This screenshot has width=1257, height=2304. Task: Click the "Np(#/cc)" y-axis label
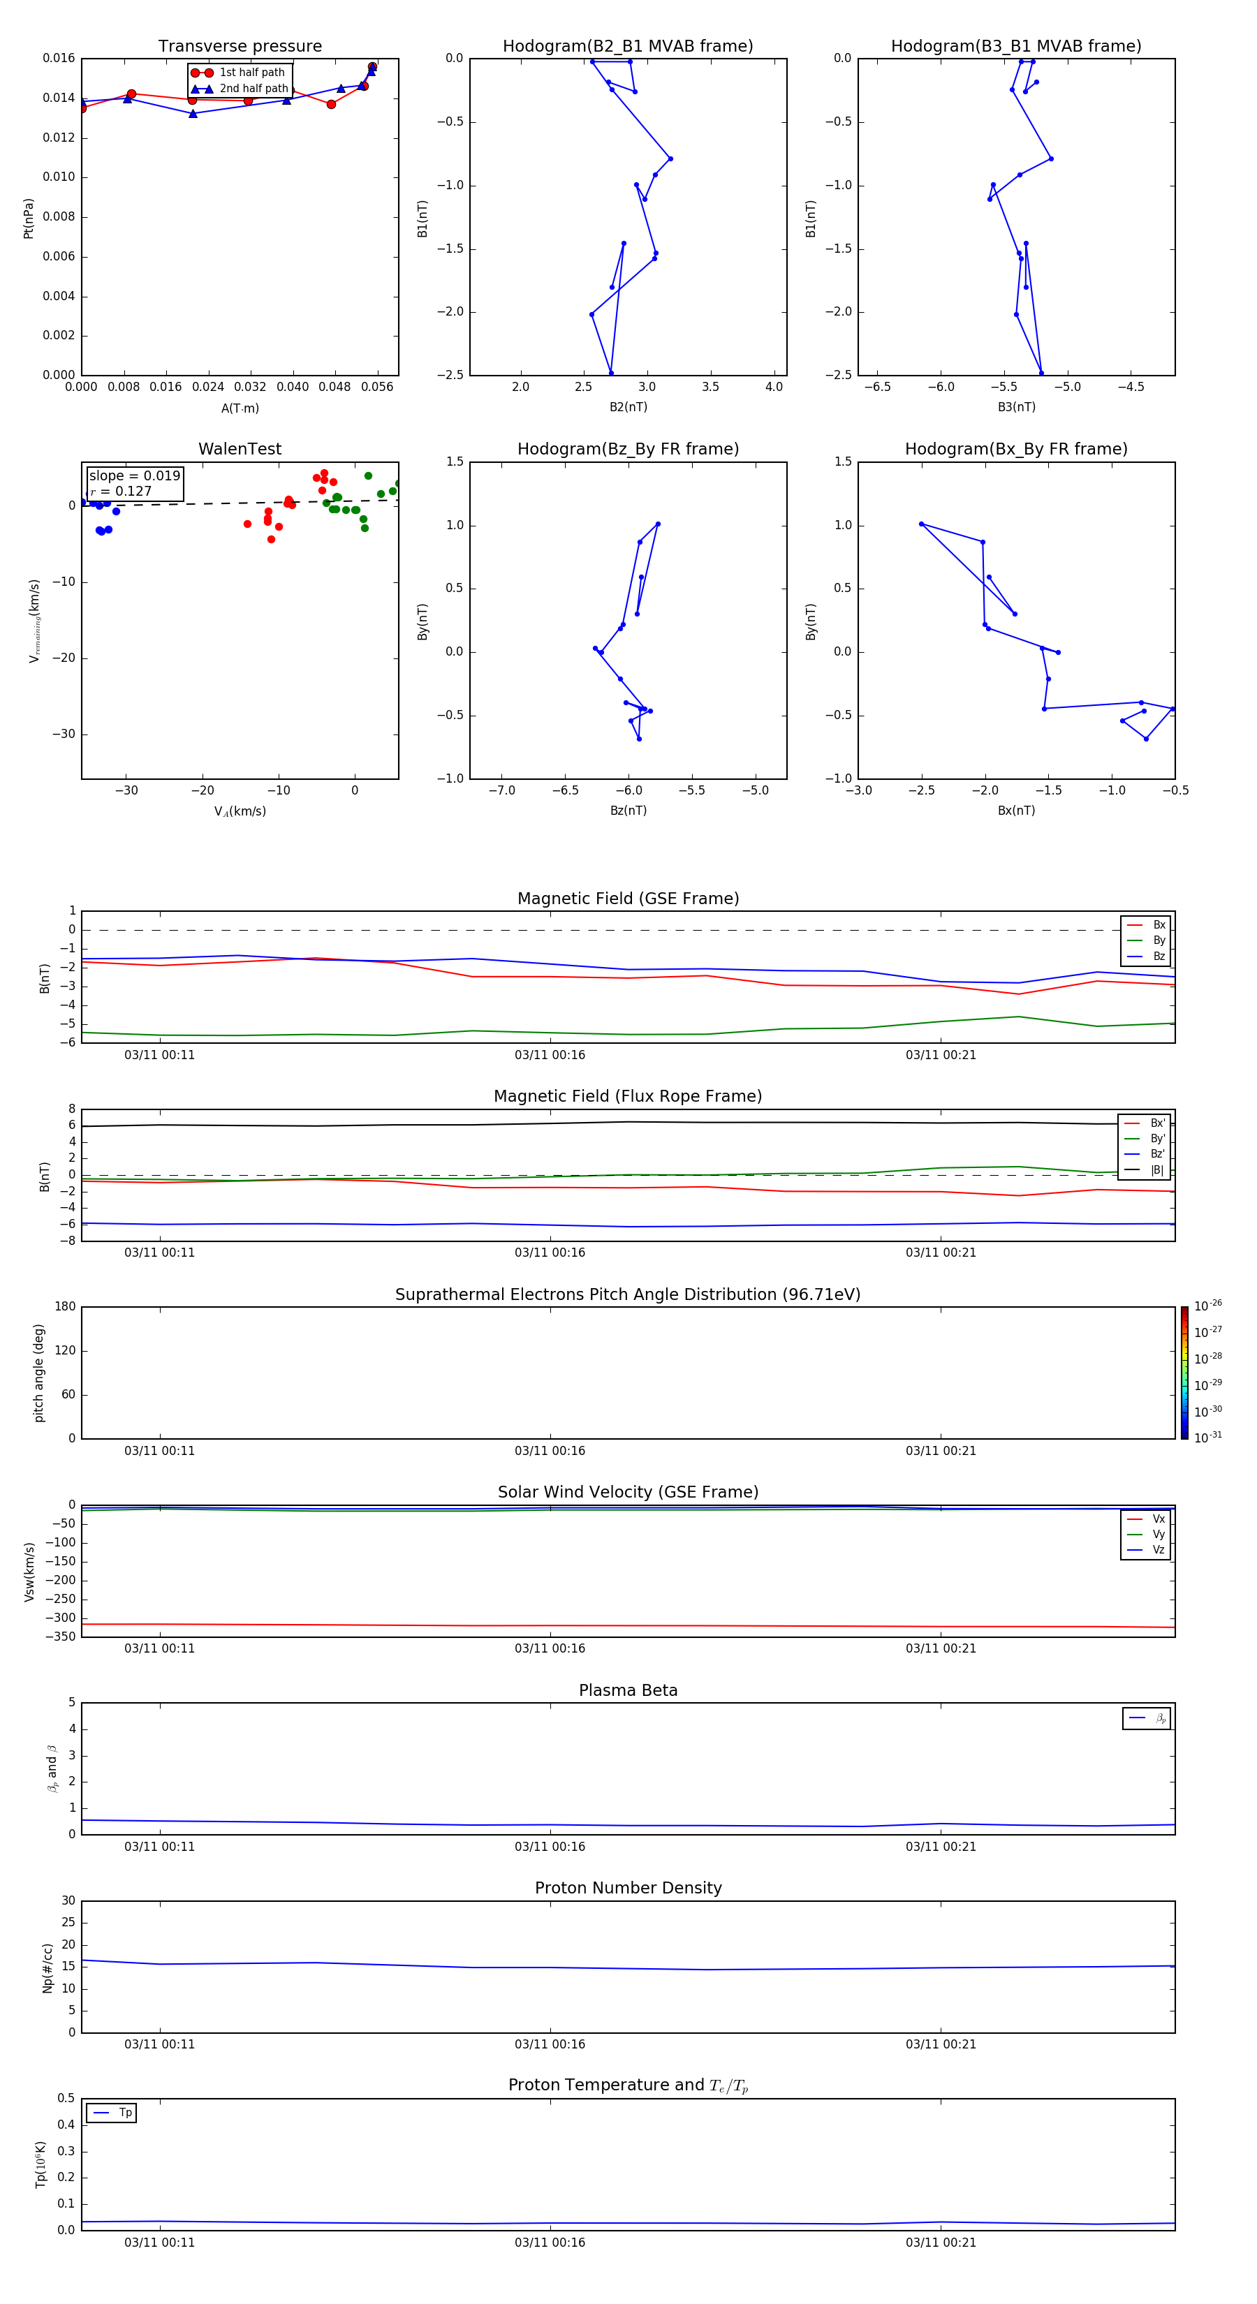click(47, 1967)
